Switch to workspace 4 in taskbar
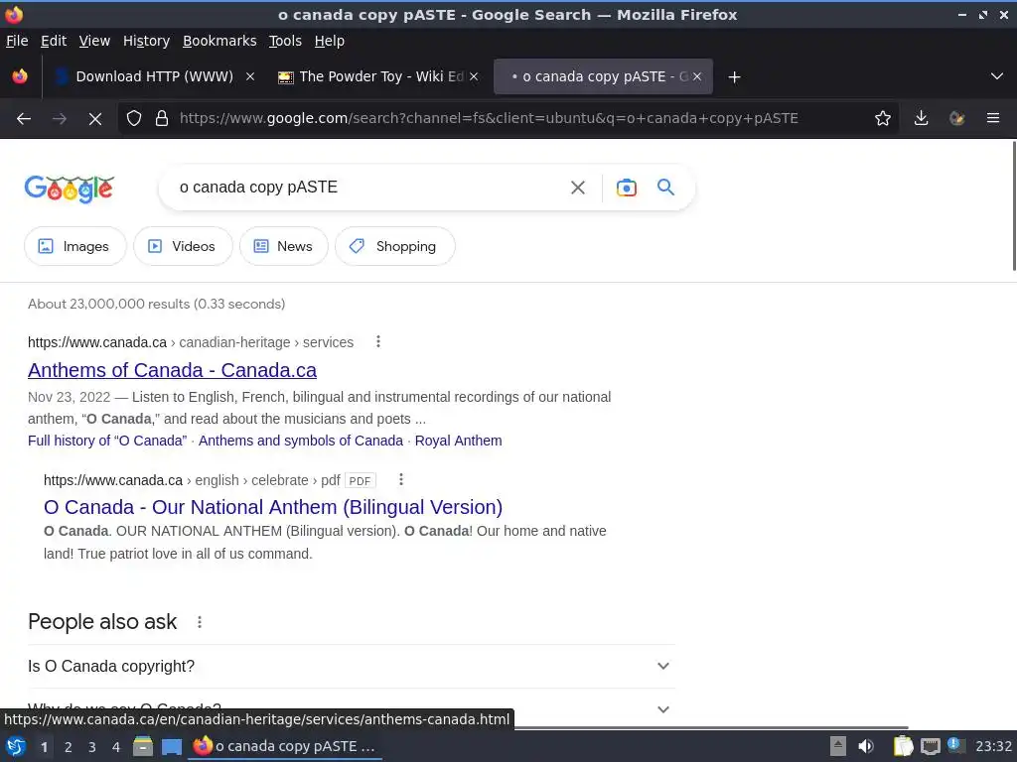This screenshot has width=1017, height=762. [x=116, y=747]
